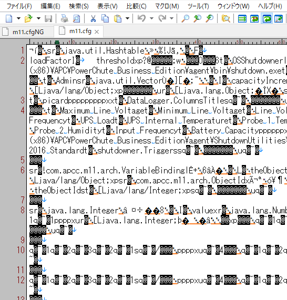Open マクロ(M) menu

[167, 6]
